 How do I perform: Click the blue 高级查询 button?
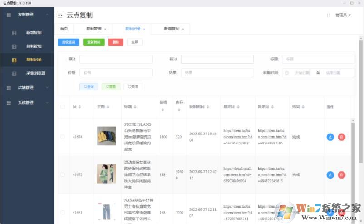tap(69, 42)
